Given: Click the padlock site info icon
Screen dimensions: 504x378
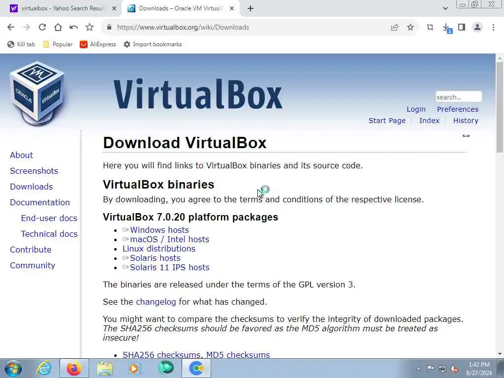Looking at the screenshot, I should point(109,28).
